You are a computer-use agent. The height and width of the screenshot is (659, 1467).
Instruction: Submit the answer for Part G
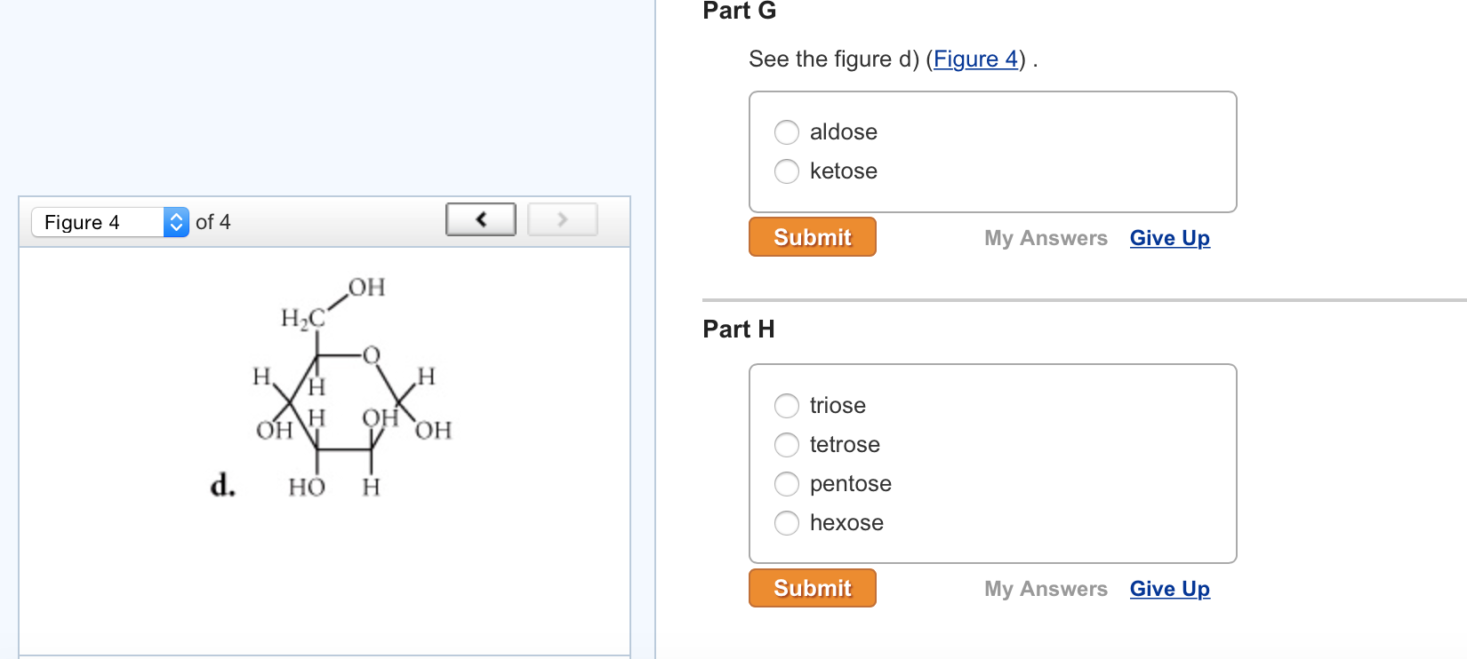tap(811, 236)
